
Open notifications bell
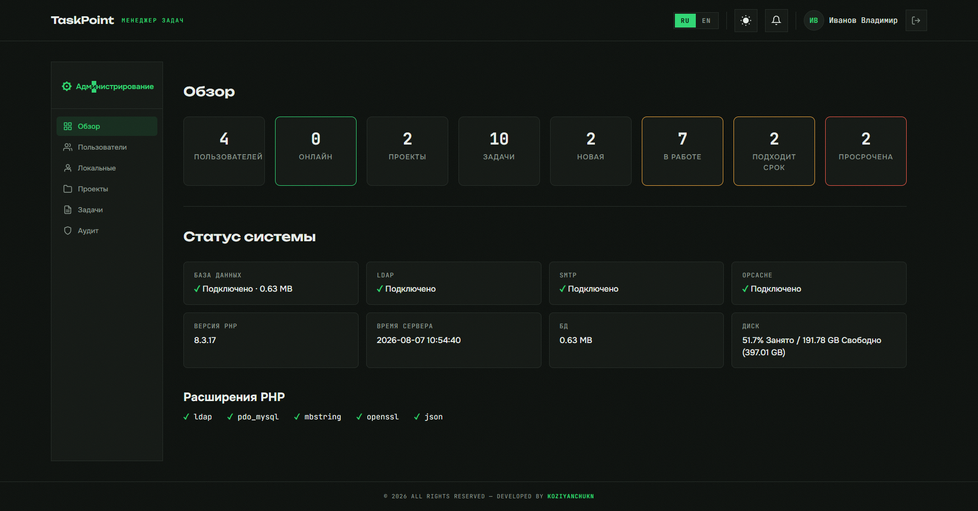pos(776,20)
